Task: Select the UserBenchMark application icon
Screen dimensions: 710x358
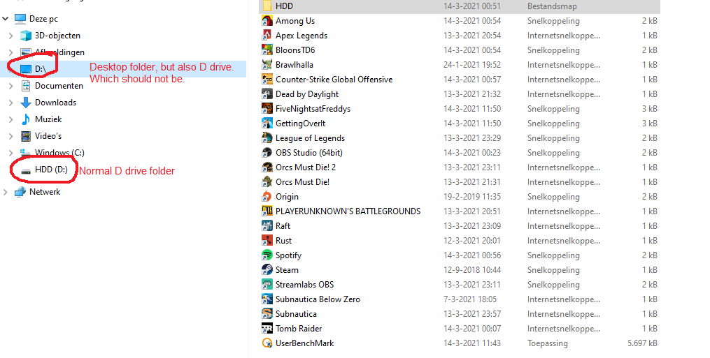Action: [267, 343]
